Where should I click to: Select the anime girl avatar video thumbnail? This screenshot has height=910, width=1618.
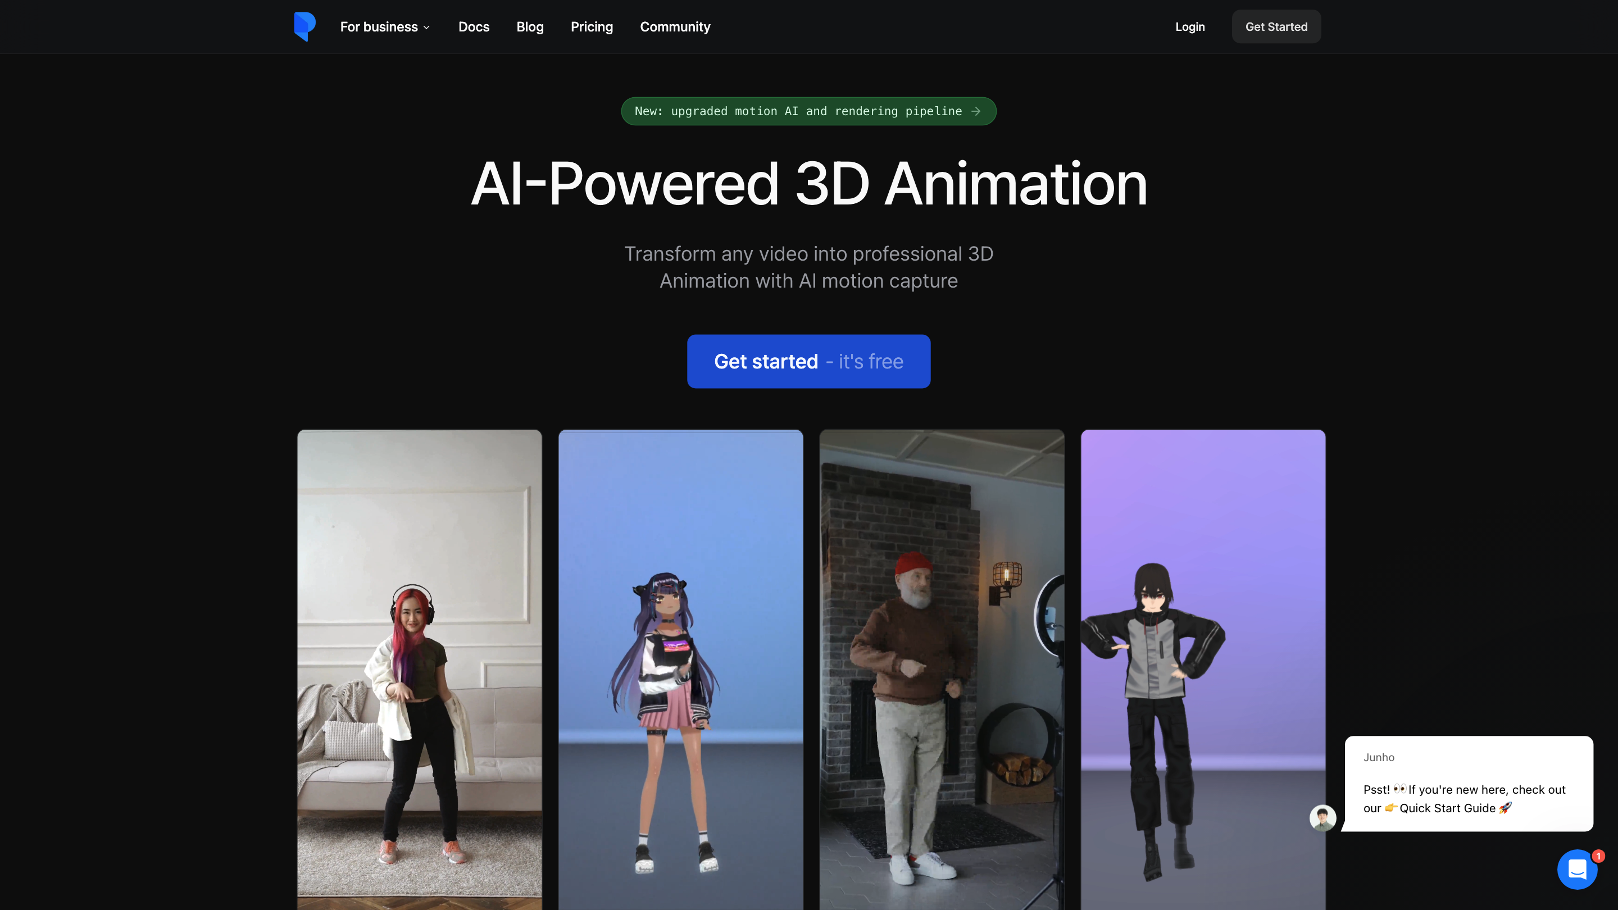click(680, 669)
